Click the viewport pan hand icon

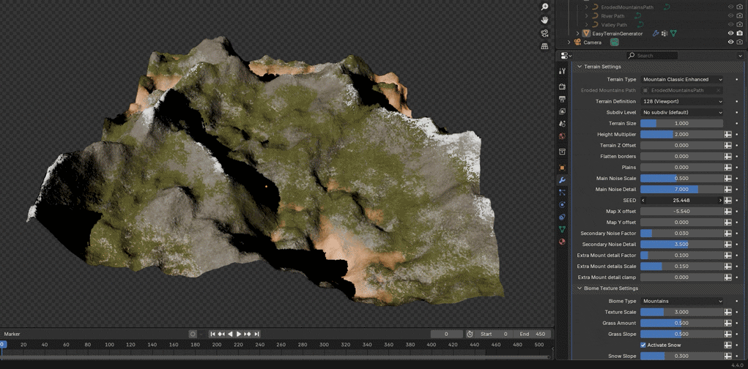tap(544, 20)
